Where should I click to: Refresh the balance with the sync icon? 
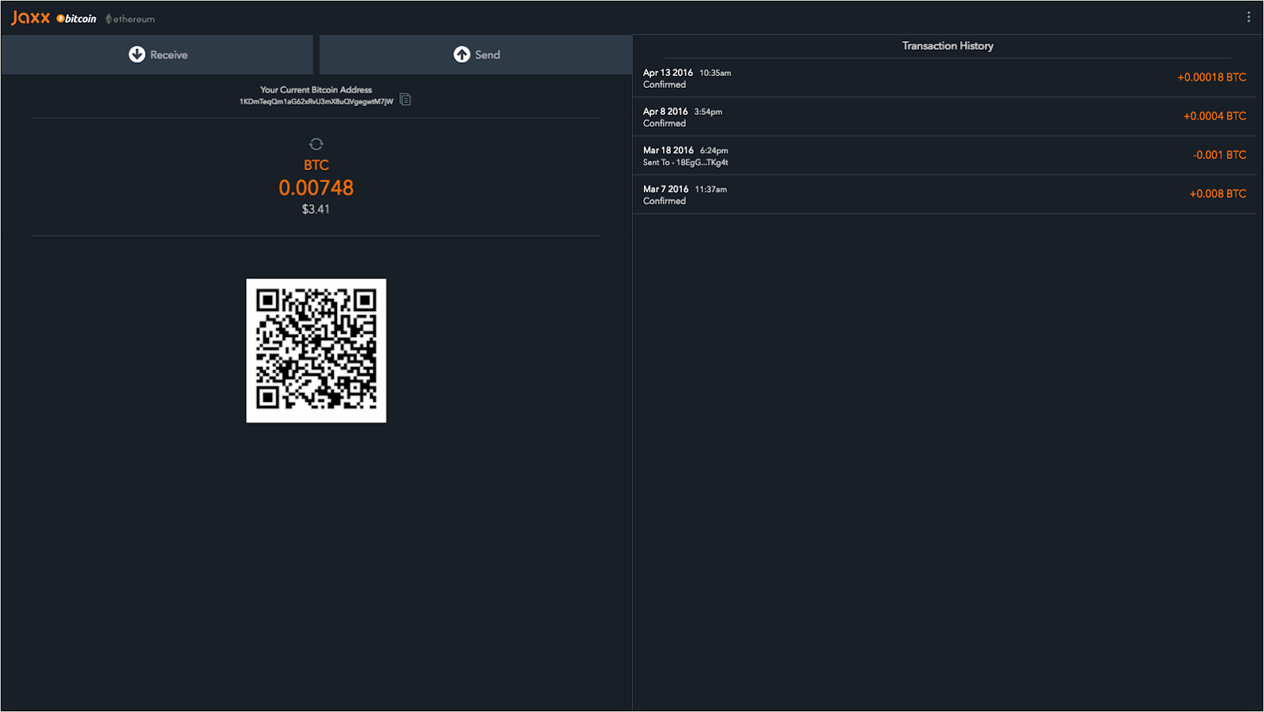point(316,144)
